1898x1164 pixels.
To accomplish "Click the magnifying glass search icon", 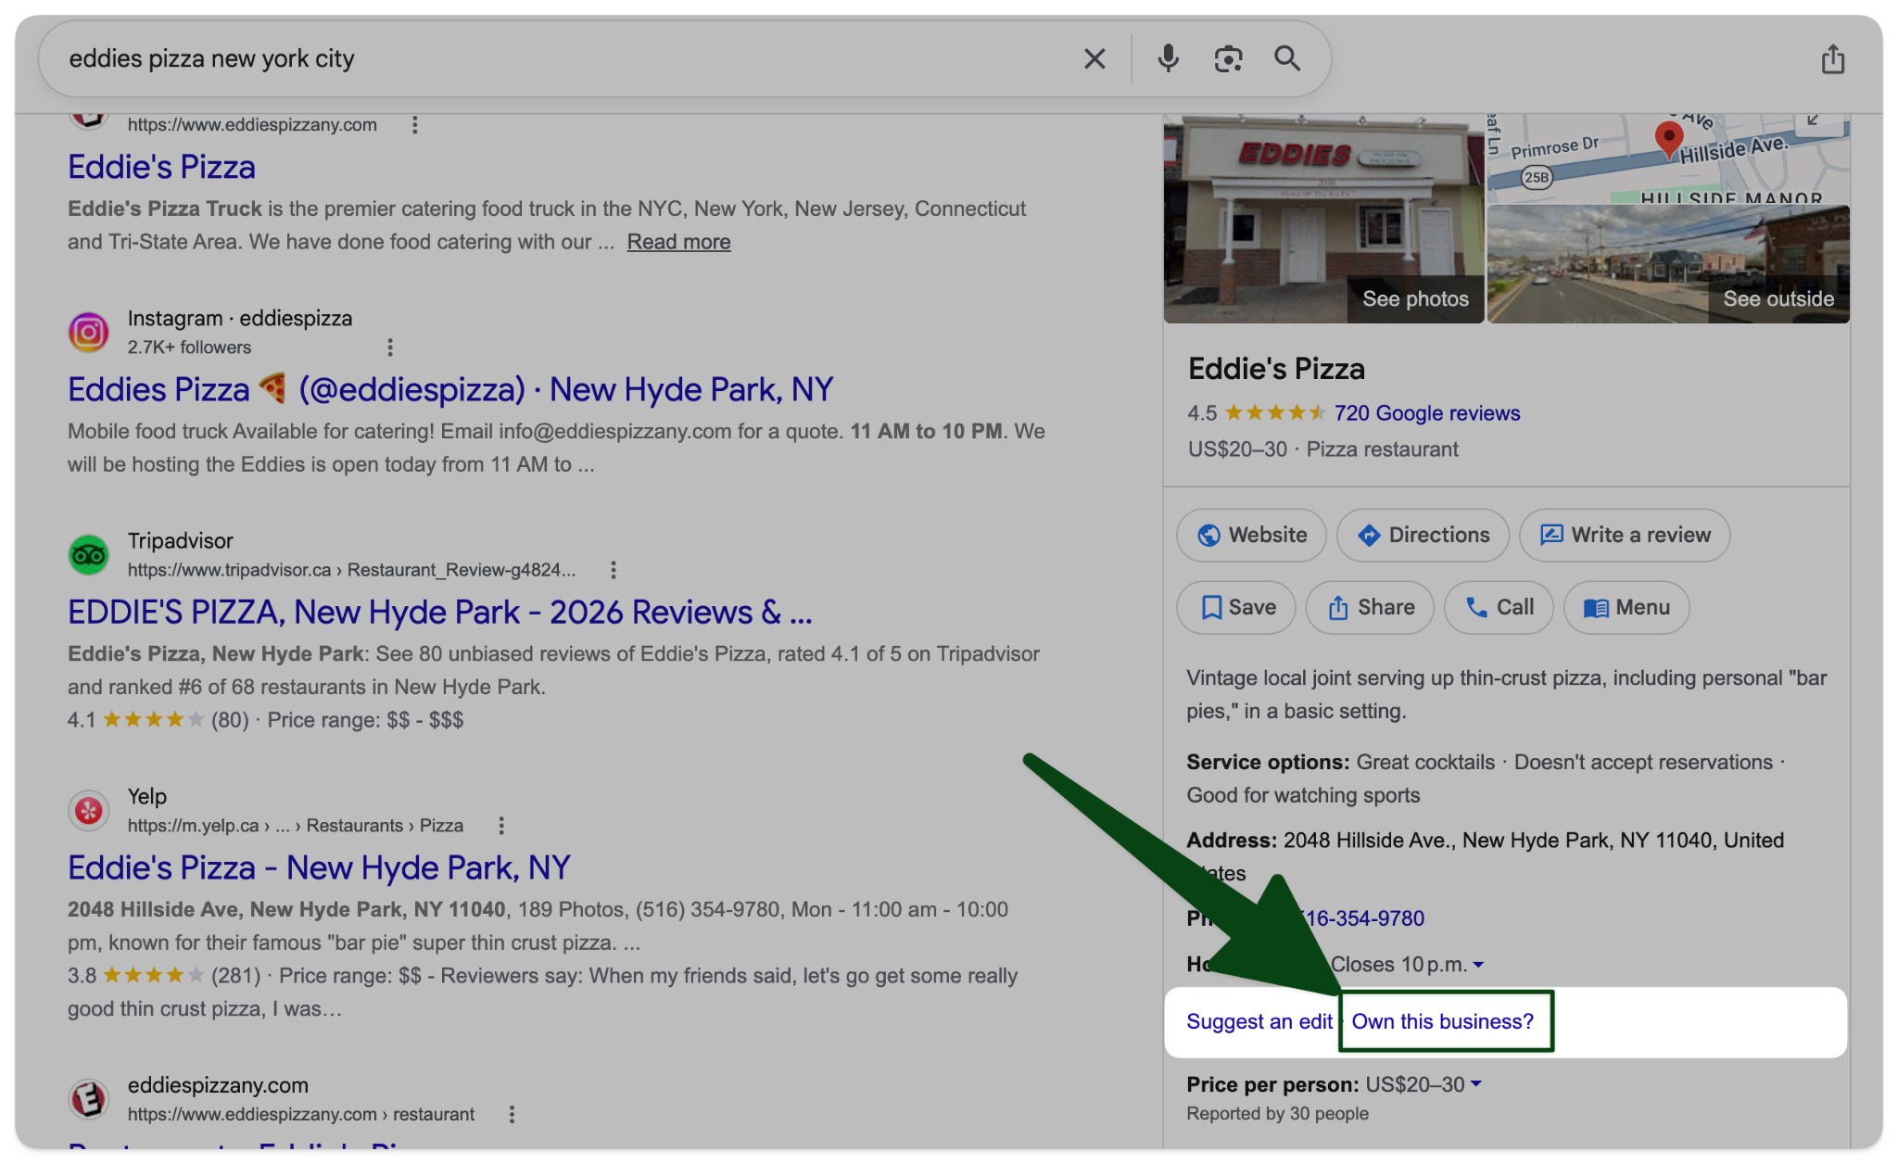I will 1287,58.
